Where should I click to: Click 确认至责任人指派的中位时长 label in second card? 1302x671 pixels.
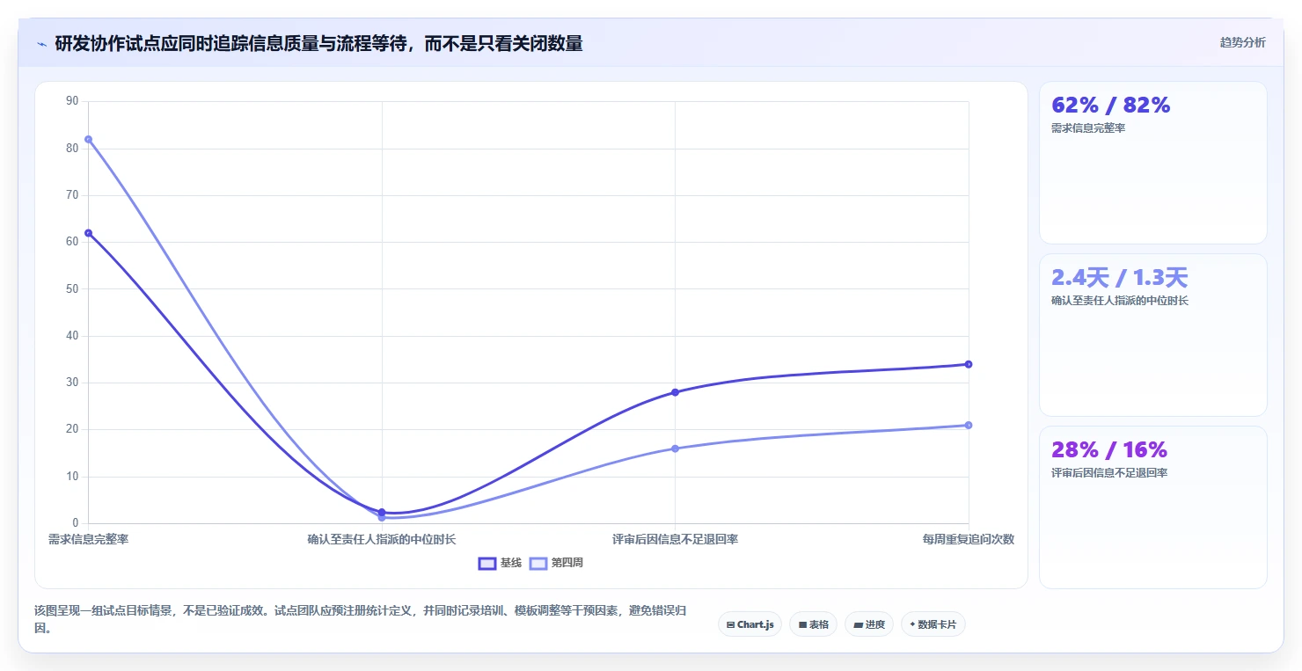(x=1120, y=301)
